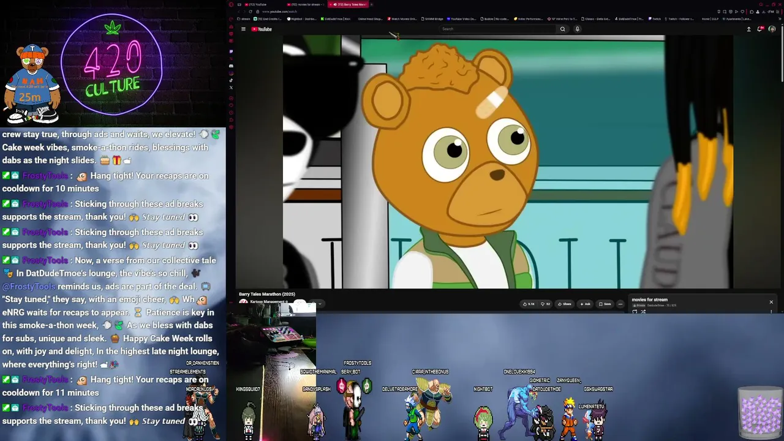Close the movies for stream playlist panel

point(771,302)
